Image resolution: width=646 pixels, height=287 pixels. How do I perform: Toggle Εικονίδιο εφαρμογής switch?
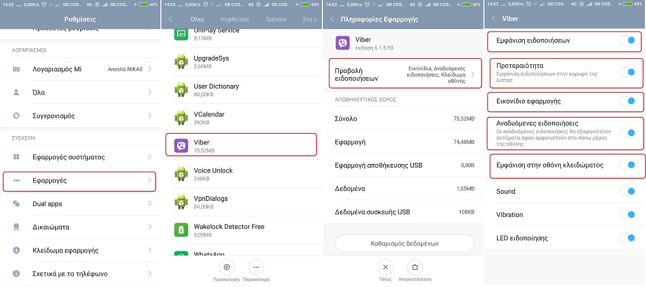click(x=628, y=101)
